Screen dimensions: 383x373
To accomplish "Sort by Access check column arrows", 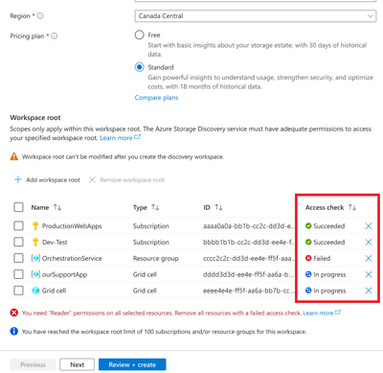I will click(x=352, y=207).
